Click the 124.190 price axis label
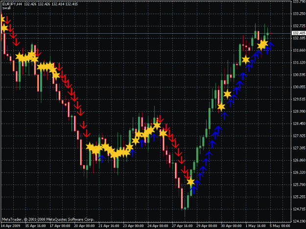This screenshot has height=229, width=306. [299, 221]
